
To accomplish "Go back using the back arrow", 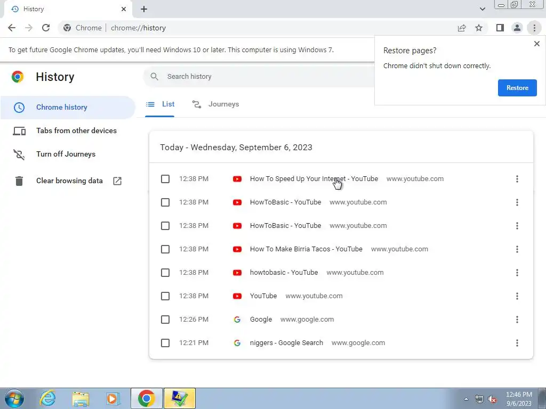I will pyautogui.click(x=12, y=28).
